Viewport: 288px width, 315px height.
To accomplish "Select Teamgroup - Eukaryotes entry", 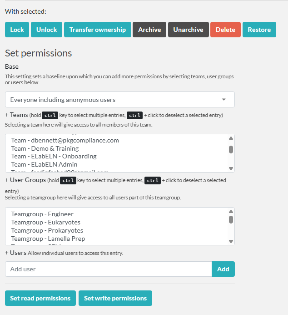I will pyautogui.click(x=45, y=222).
